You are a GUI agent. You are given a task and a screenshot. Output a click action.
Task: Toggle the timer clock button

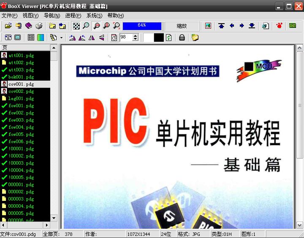click(x=114, y=38)
